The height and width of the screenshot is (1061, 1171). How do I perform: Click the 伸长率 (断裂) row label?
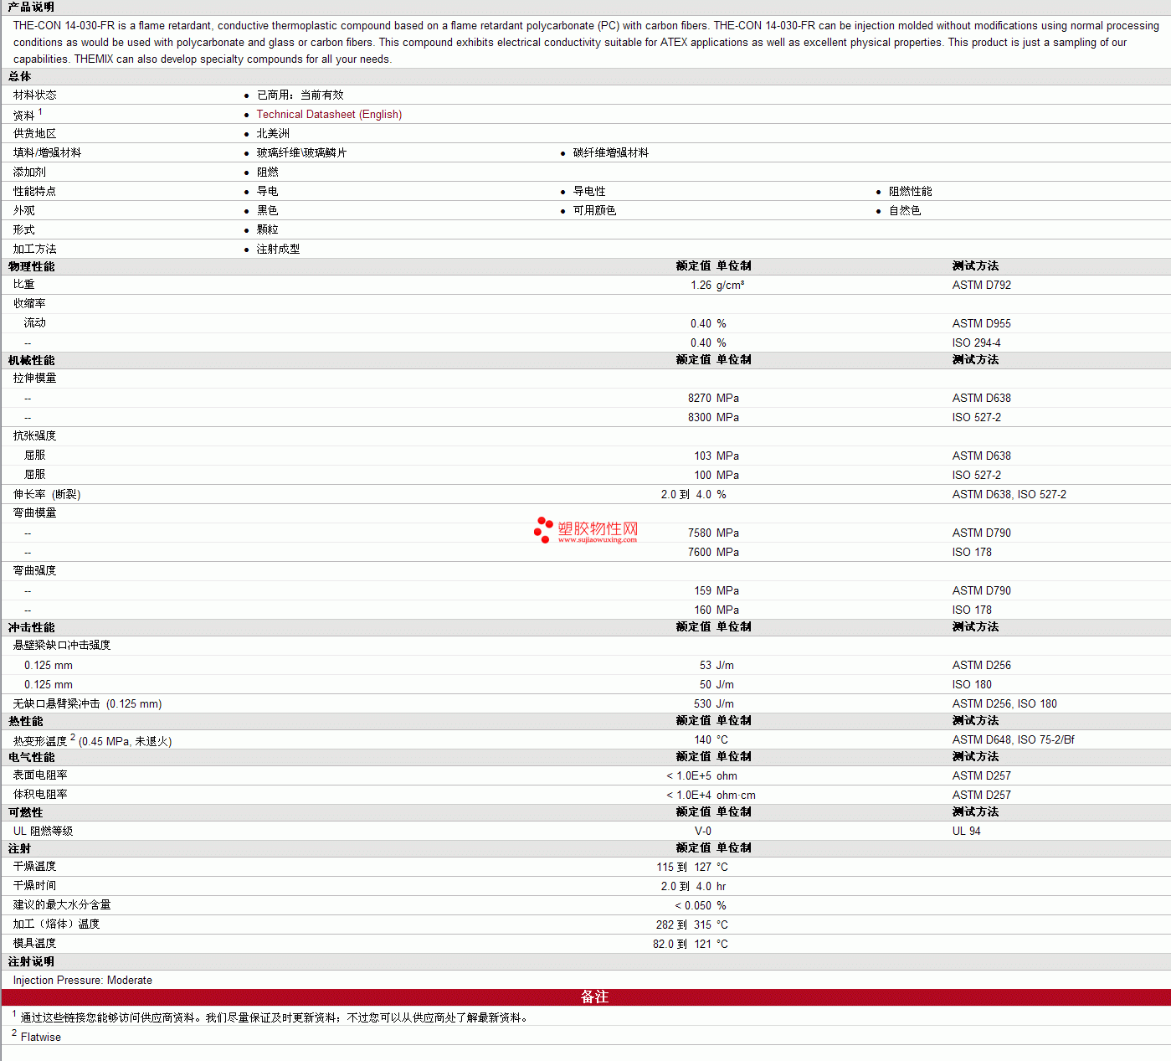click(x=47, y=495)
